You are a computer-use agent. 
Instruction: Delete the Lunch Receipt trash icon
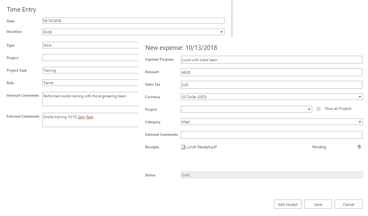click(x=359, y=147)
